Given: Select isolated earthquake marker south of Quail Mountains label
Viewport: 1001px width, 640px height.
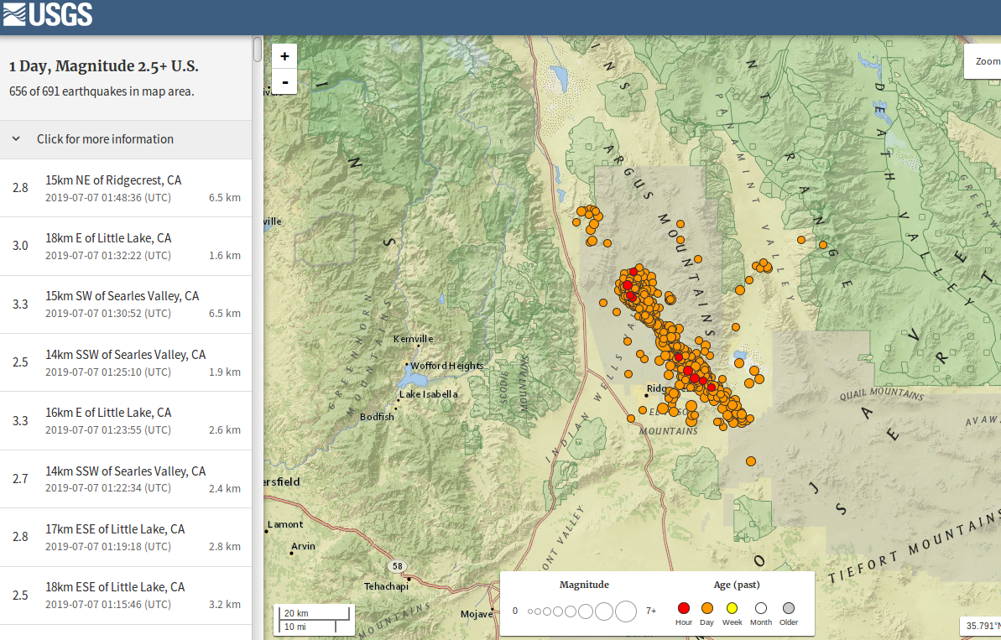Looking at the screenshot, I should pos(750,460).
